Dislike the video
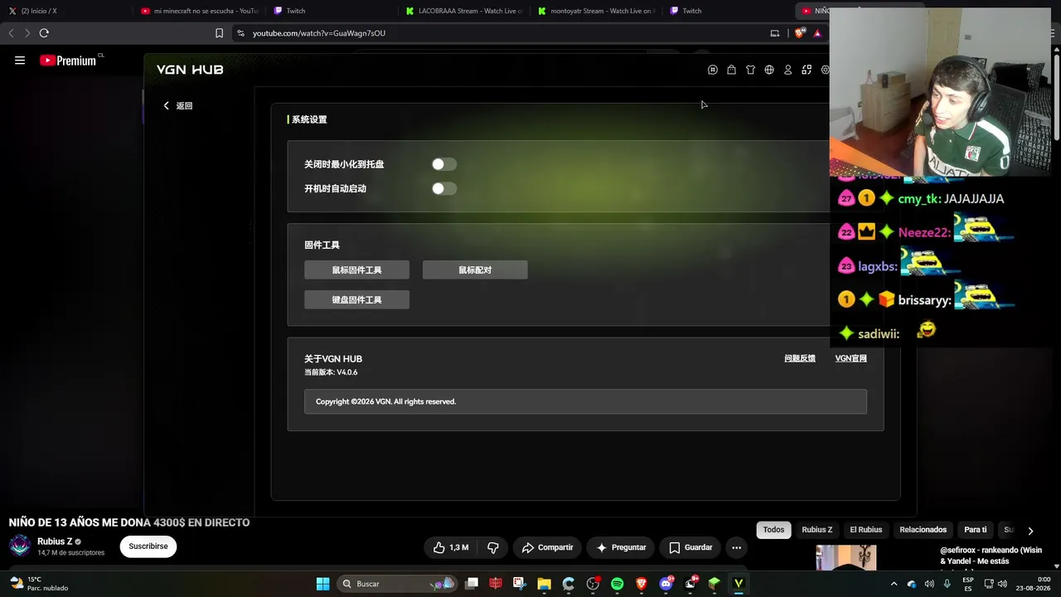Image resolution: width=1061 pixels, height=597 pixels. click(x=493, y=547)
